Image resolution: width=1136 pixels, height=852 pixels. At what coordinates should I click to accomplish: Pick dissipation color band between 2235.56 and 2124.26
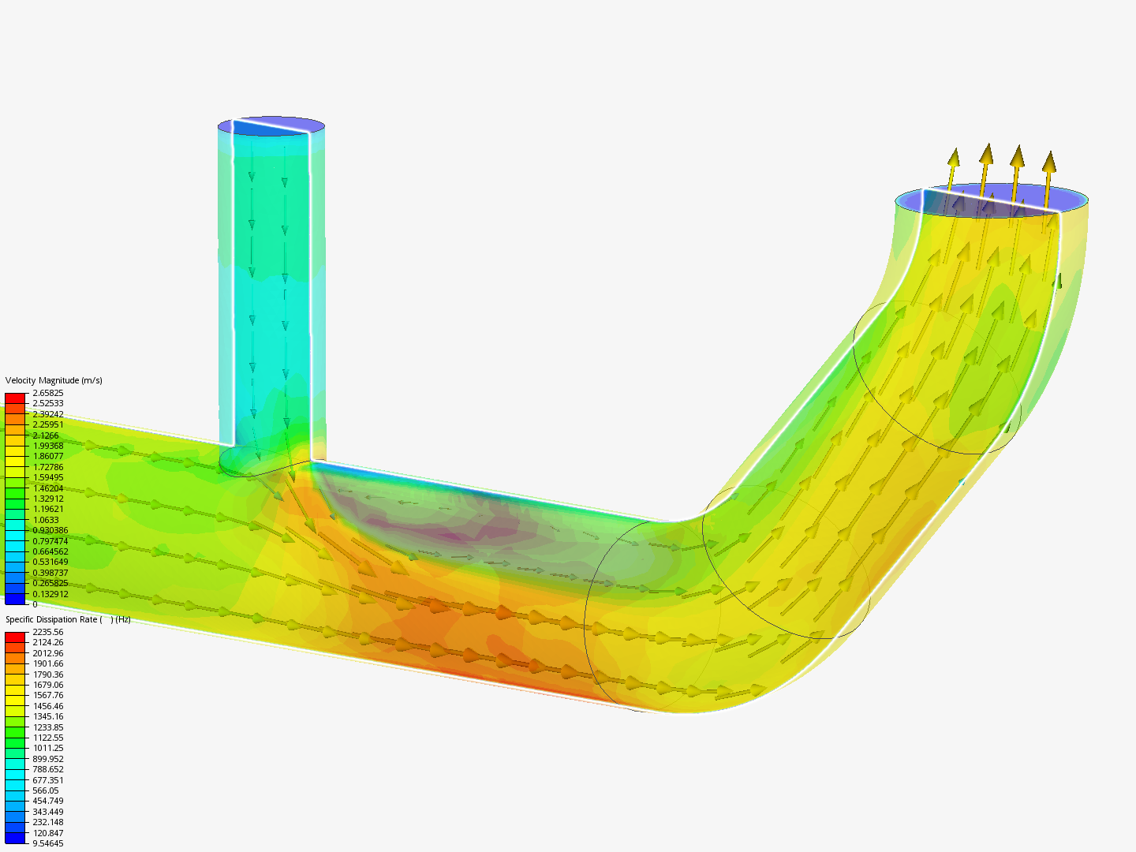click(x=15, y=637)
